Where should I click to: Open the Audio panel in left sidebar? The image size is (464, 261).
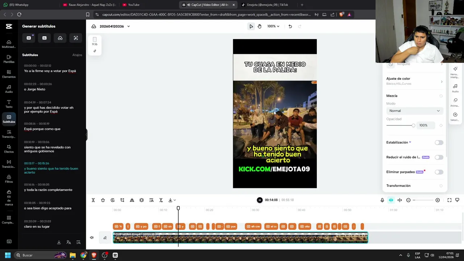click(9, 89)
